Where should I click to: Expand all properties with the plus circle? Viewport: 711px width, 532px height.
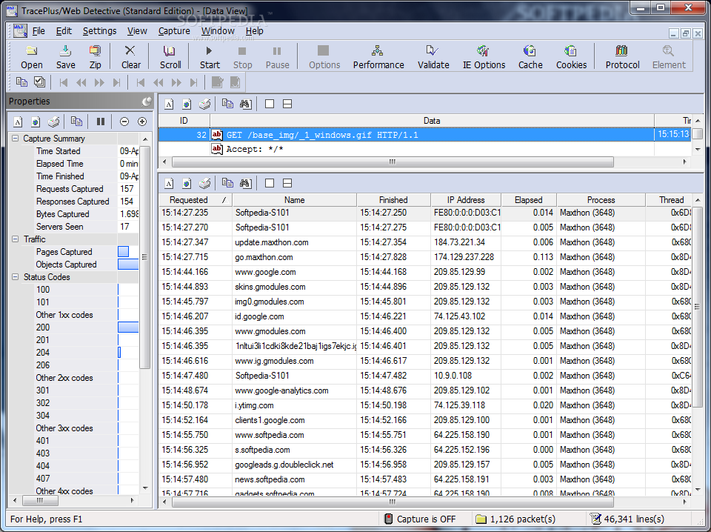pos(142,122)
